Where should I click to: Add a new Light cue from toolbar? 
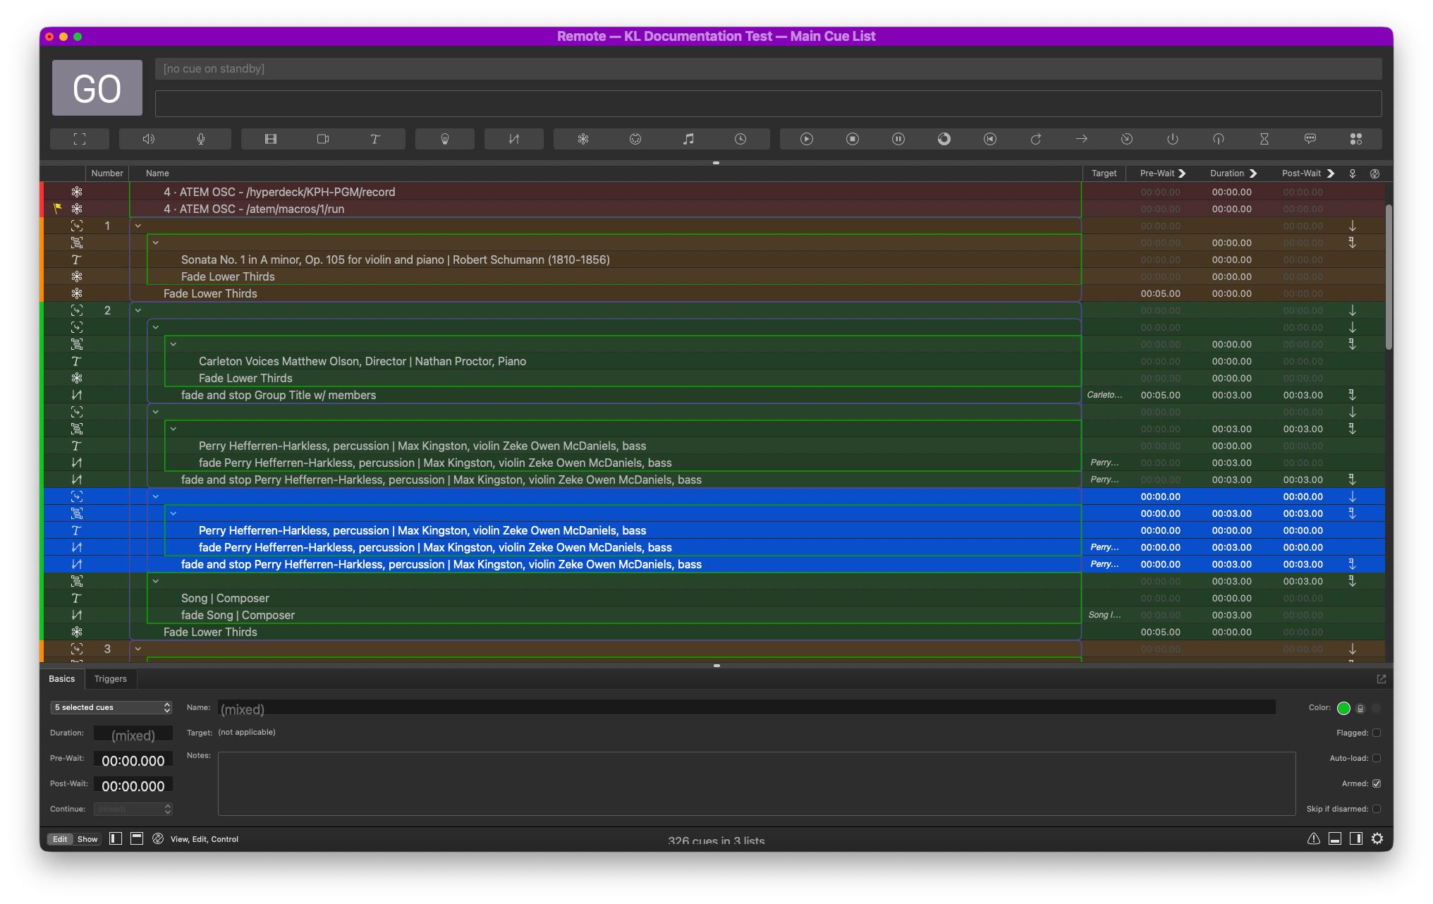tap(445, 139)
